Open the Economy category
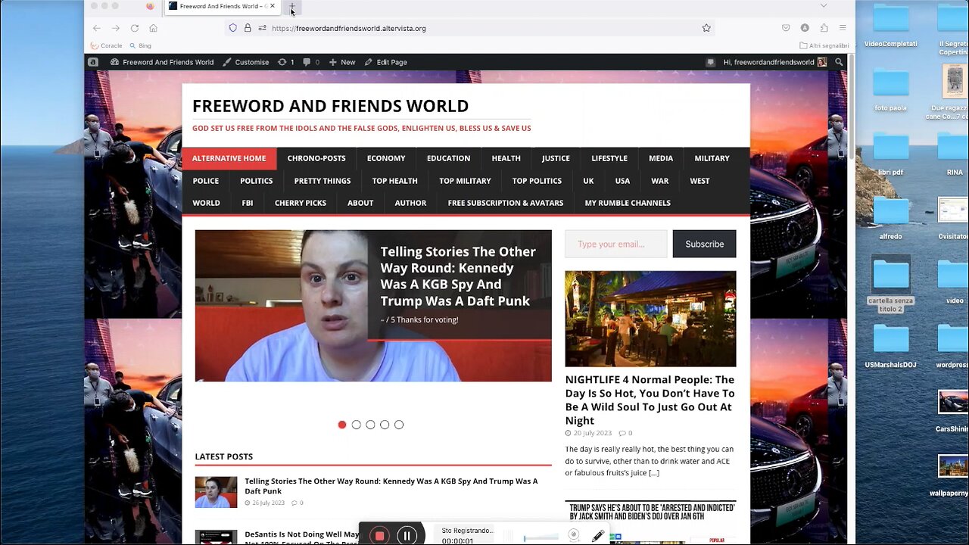 pyautogui.click(x=386, y=158)
